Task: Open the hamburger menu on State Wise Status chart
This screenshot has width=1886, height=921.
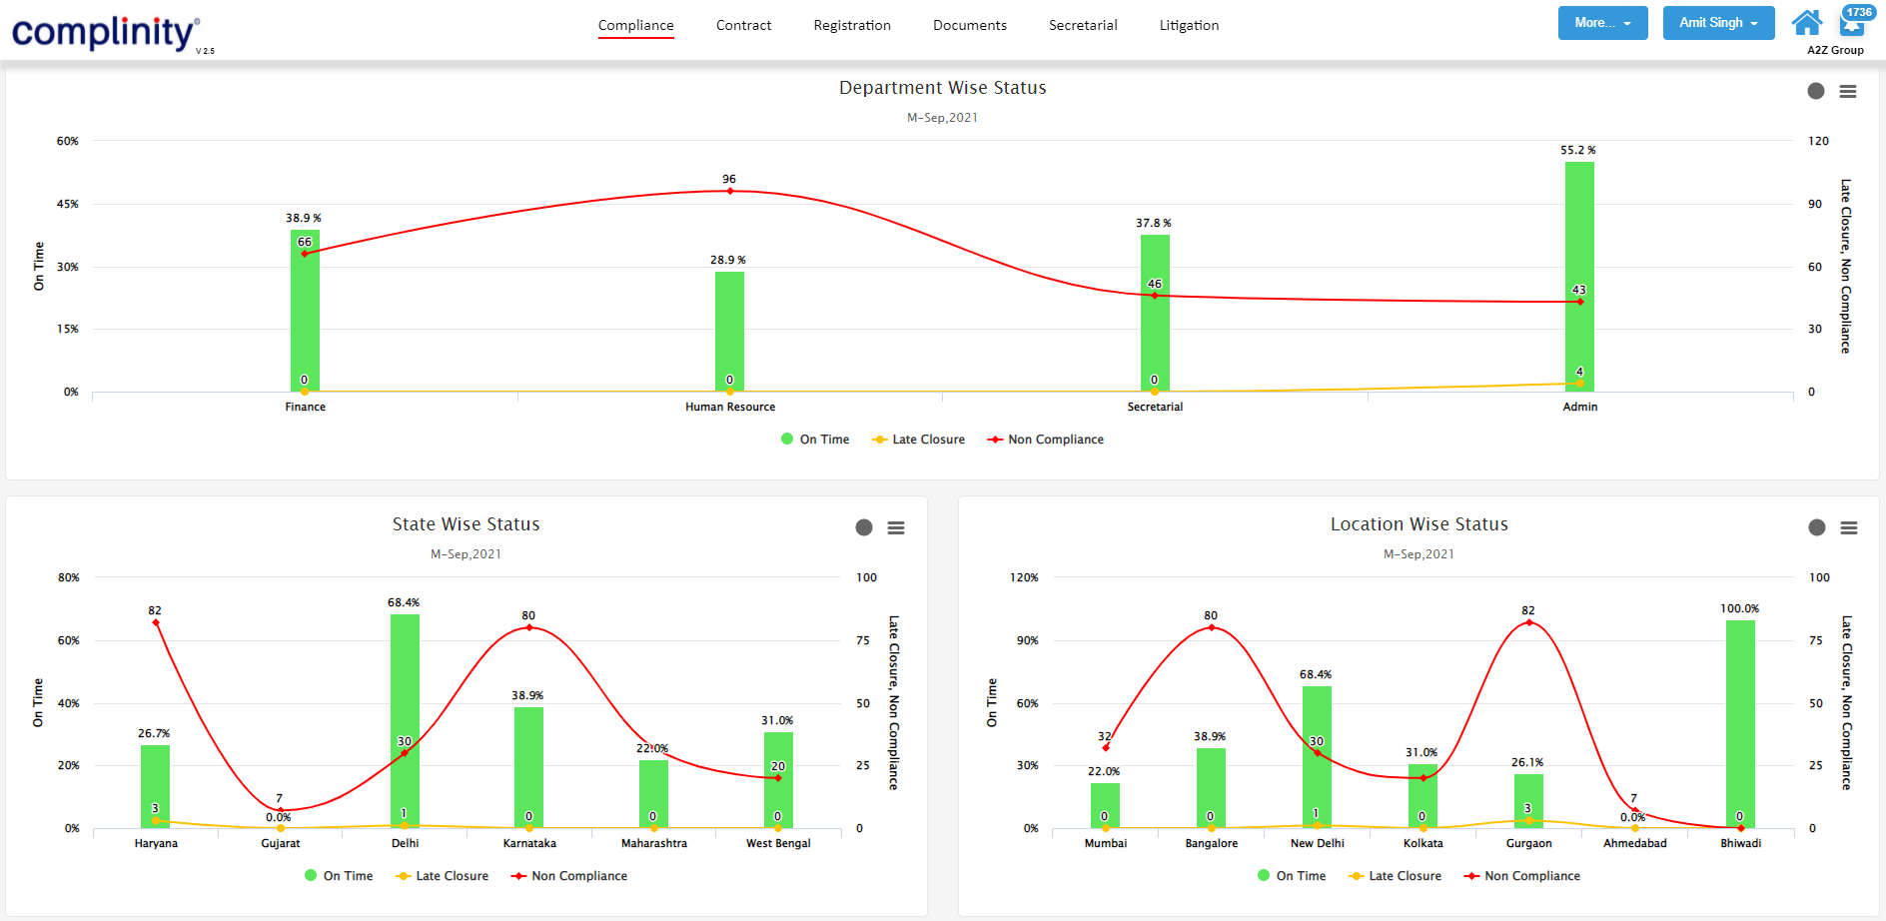Action: point(896,527)
